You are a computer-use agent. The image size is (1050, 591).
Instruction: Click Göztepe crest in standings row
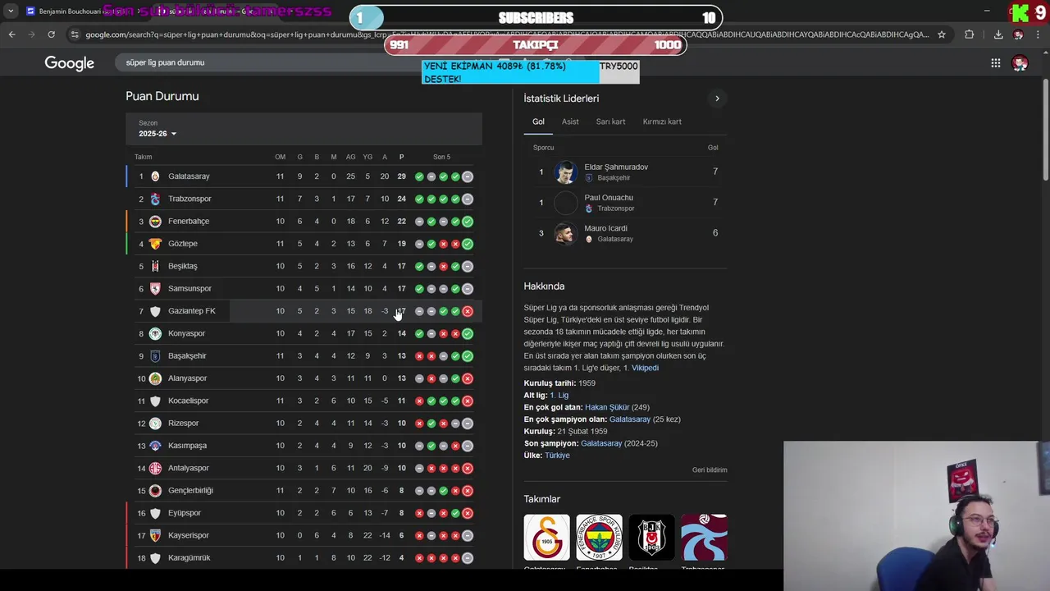[x=155, y=244]
